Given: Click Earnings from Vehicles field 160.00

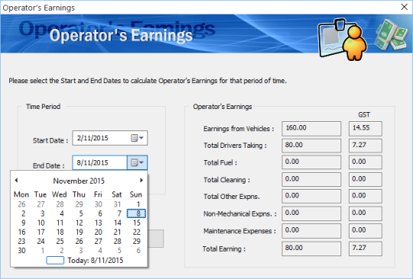Looking at the screenshot, I should click(x=311, y=129).
